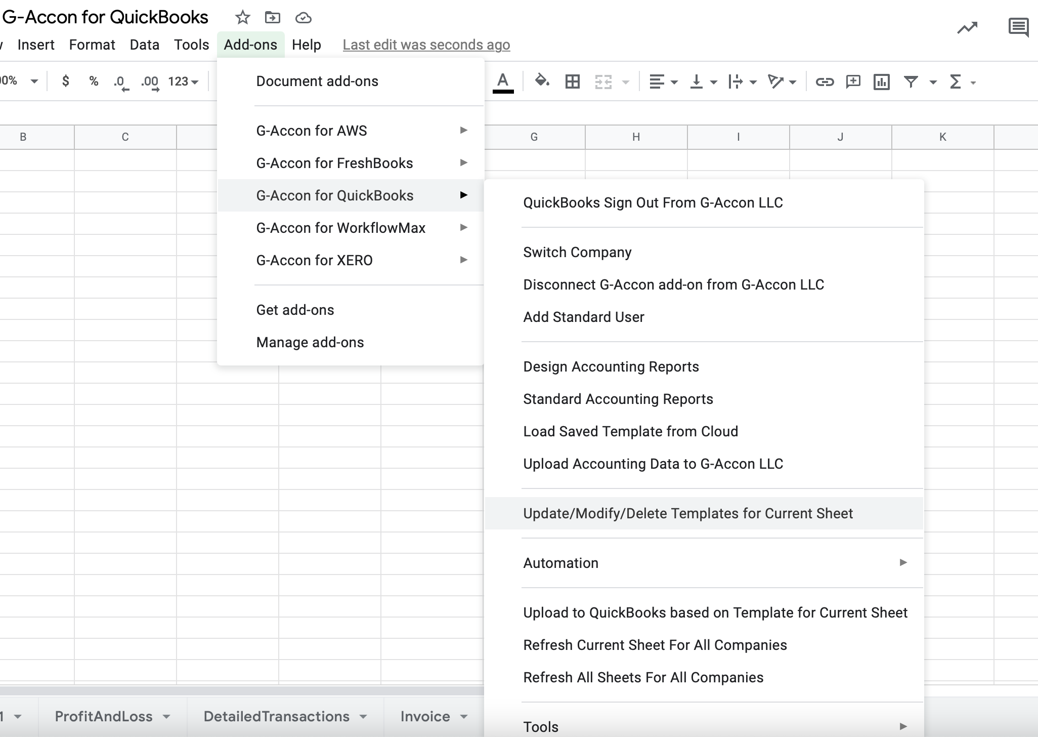Viewport: 1038px width, 737px height.
Task: Decrease decimal places icon
Action: (x=121, y=82)
